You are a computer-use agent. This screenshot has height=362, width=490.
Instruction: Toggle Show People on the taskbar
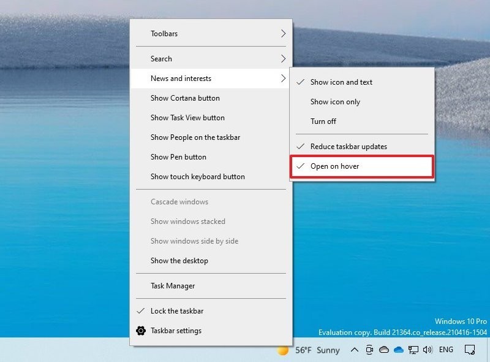point(211,137)
